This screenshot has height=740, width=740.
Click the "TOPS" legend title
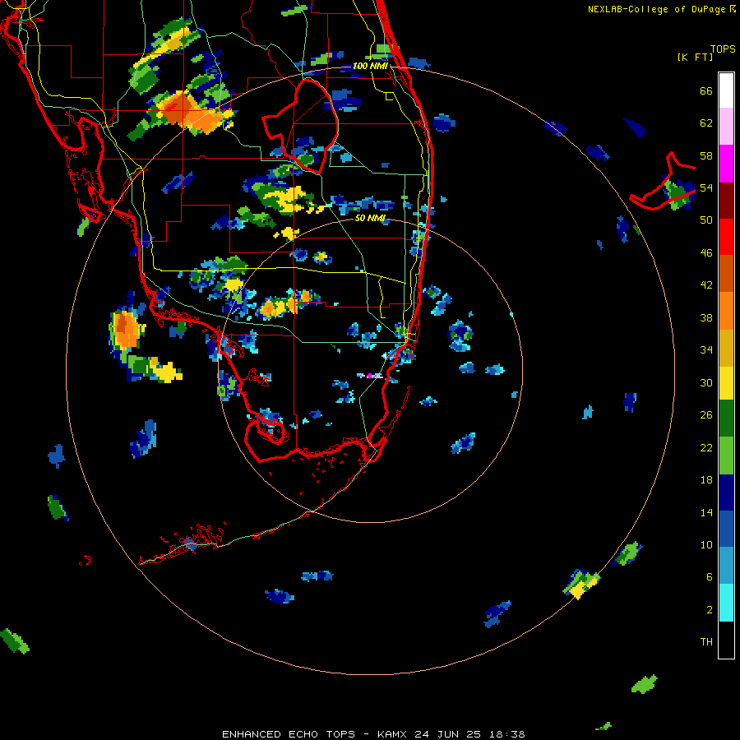723,49
